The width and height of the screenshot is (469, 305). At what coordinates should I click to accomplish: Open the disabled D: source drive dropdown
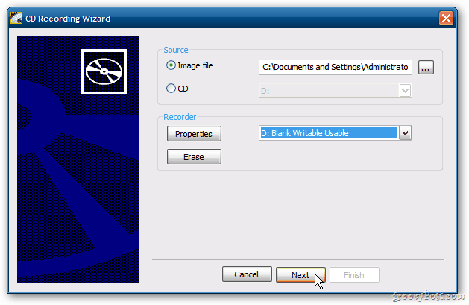tap(336, 91)
